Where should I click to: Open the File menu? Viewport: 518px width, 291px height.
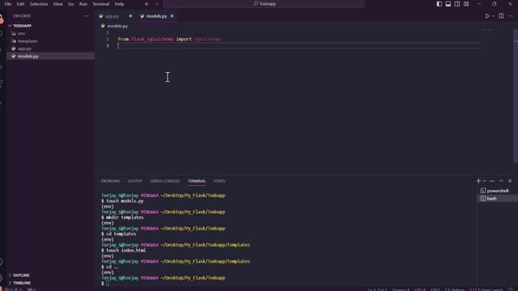pos(8,4)
